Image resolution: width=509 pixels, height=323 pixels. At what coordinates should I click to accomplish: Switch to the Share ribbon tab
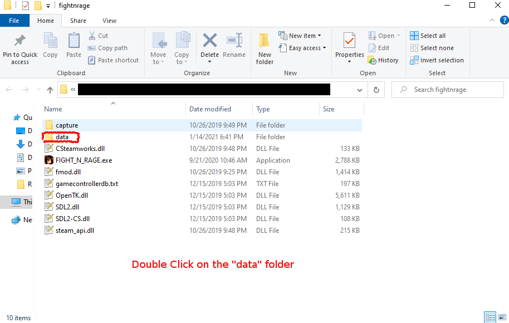tap(78, 21)
